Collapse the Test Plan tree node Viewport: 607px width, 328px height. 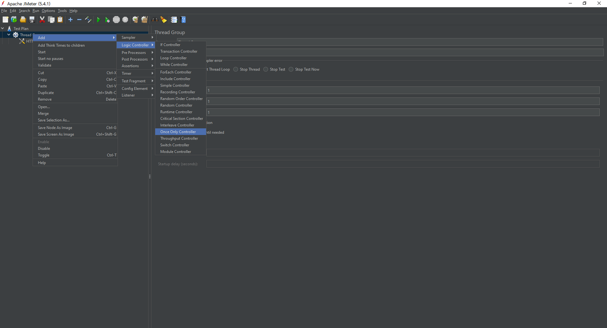click(3, 28)
